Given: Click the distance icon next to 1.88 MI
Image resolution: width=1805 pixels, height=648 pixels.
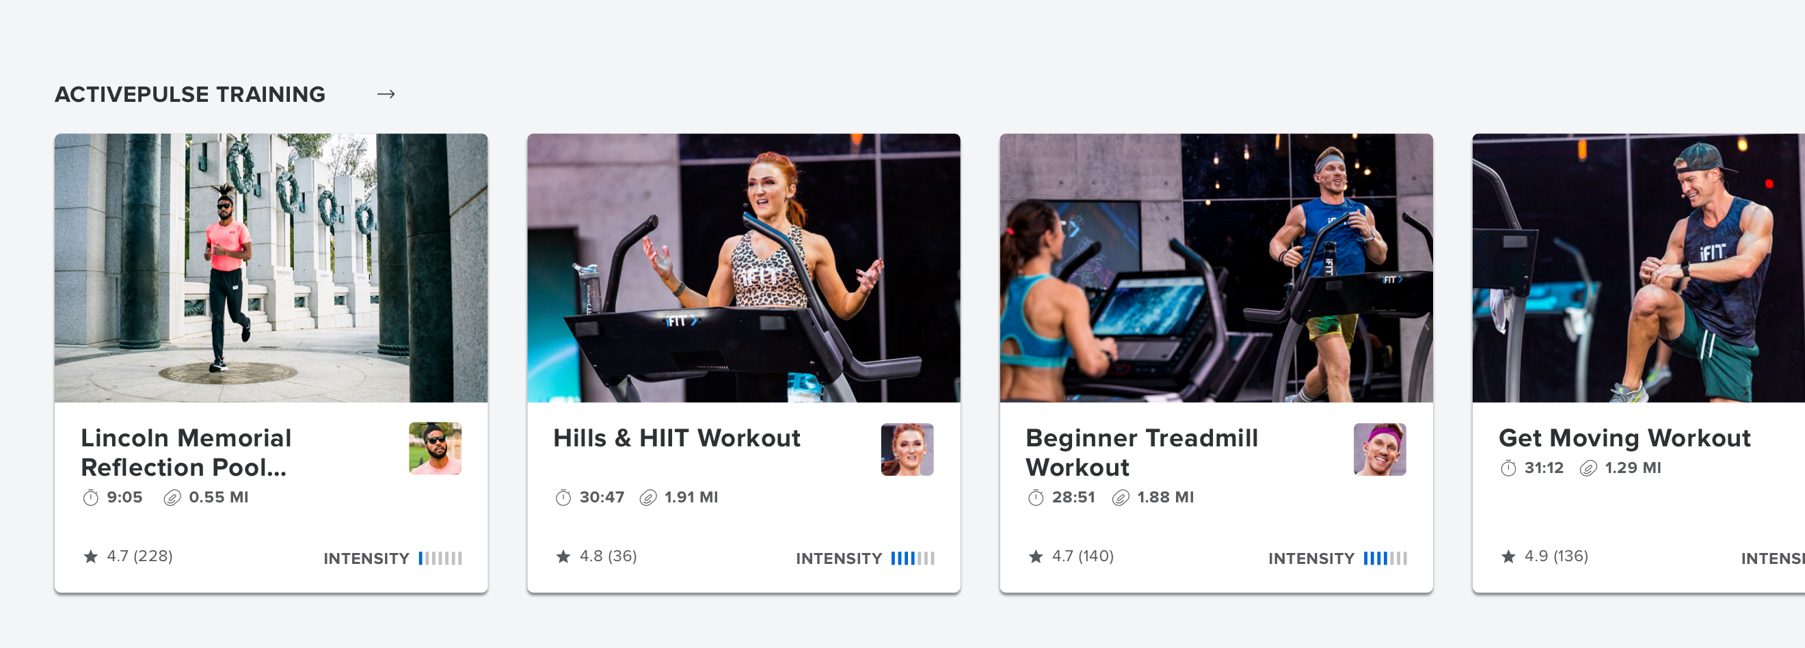Looking at the screenshot, I should tap(1121, 498).
